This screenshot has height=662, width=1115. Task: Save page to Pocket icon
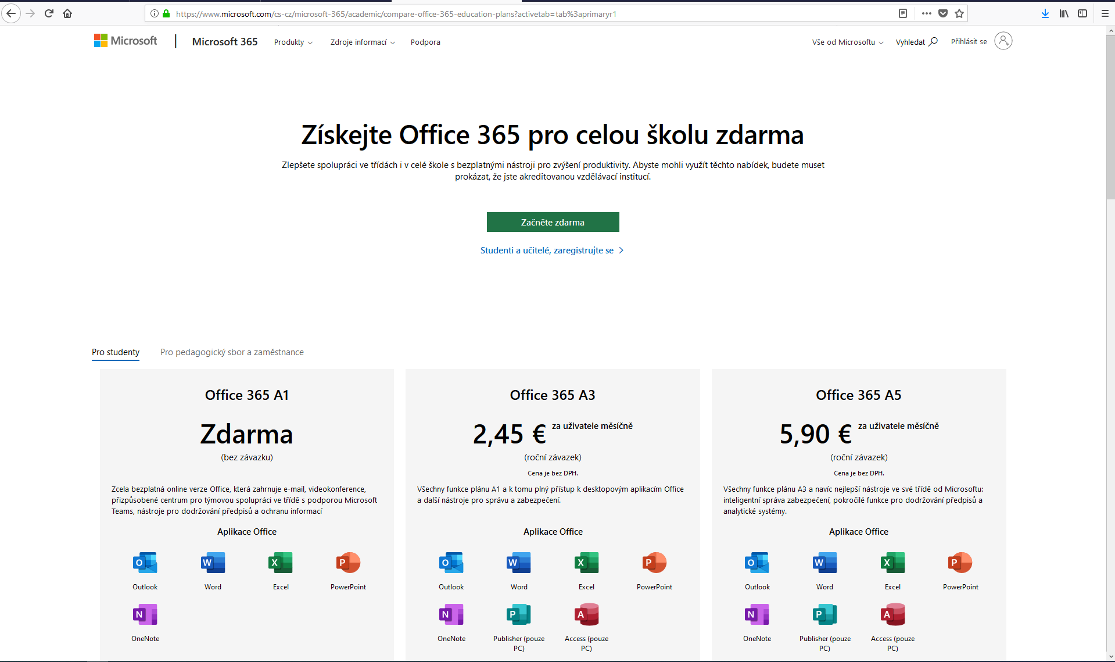943,13
